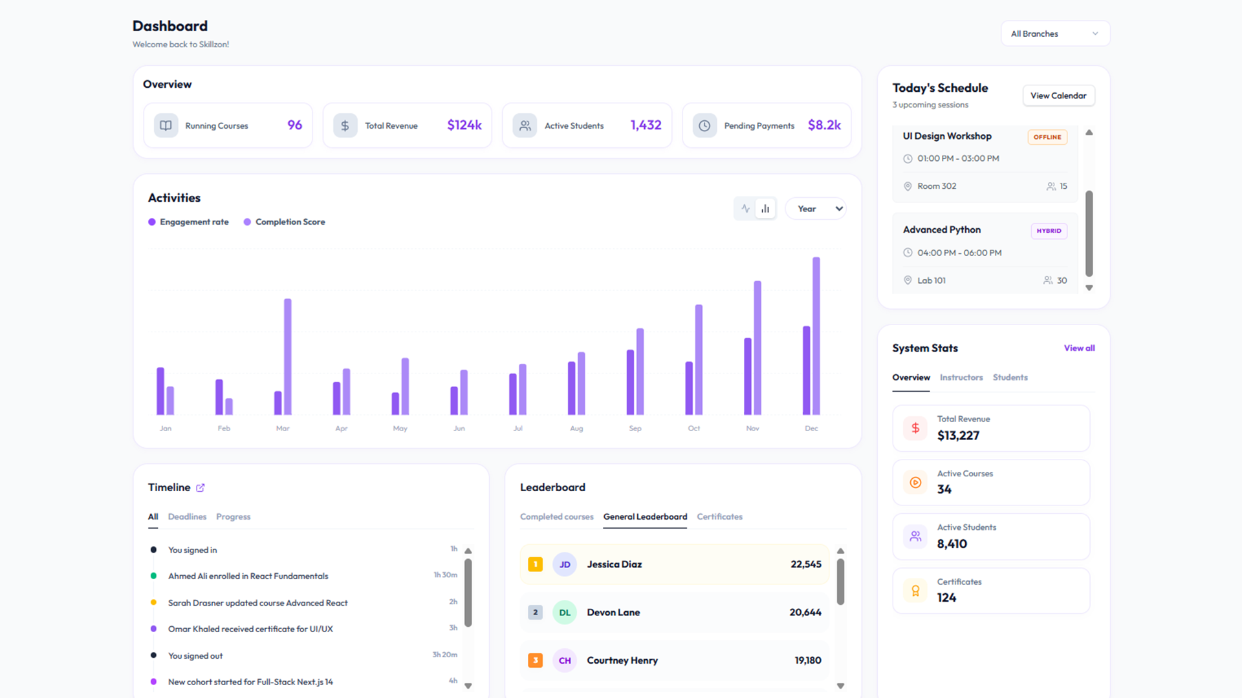Image resolution: width=1242 pixels, height=698 pixels.
Task: Switch Activities chart to bar view
Action: (765, 209)
